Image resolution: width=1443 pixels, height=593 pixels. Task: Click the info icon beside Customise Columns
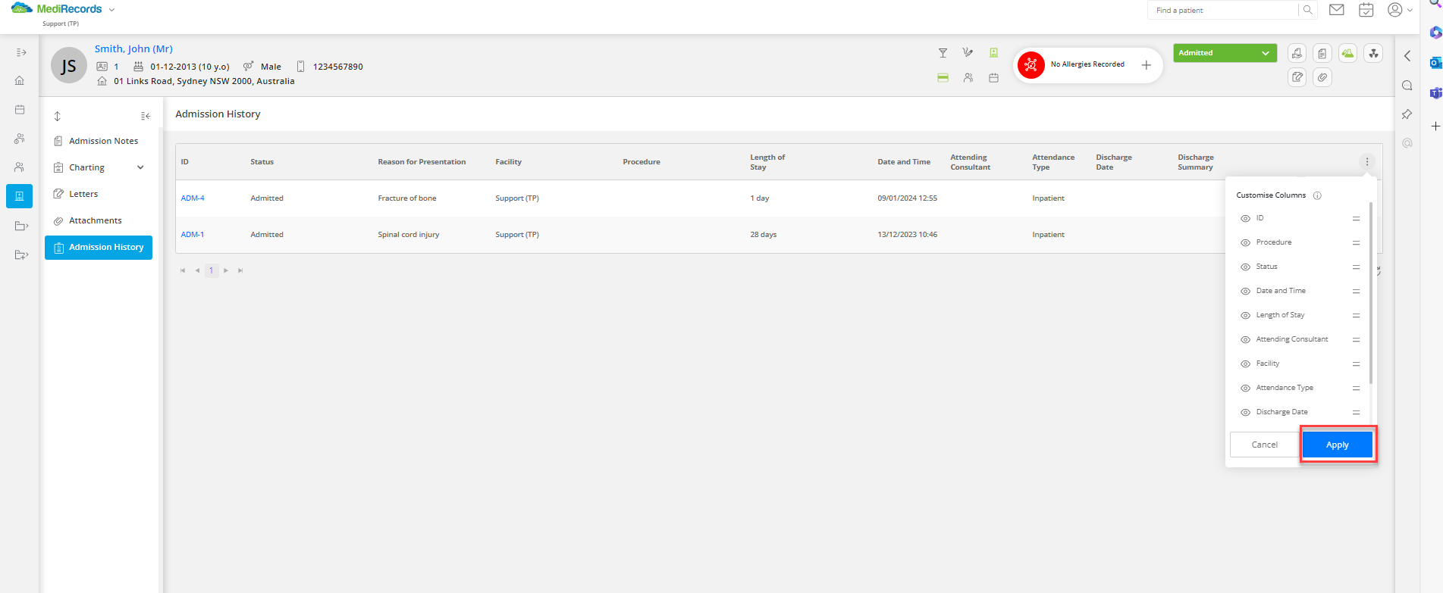click(1317, 195)
